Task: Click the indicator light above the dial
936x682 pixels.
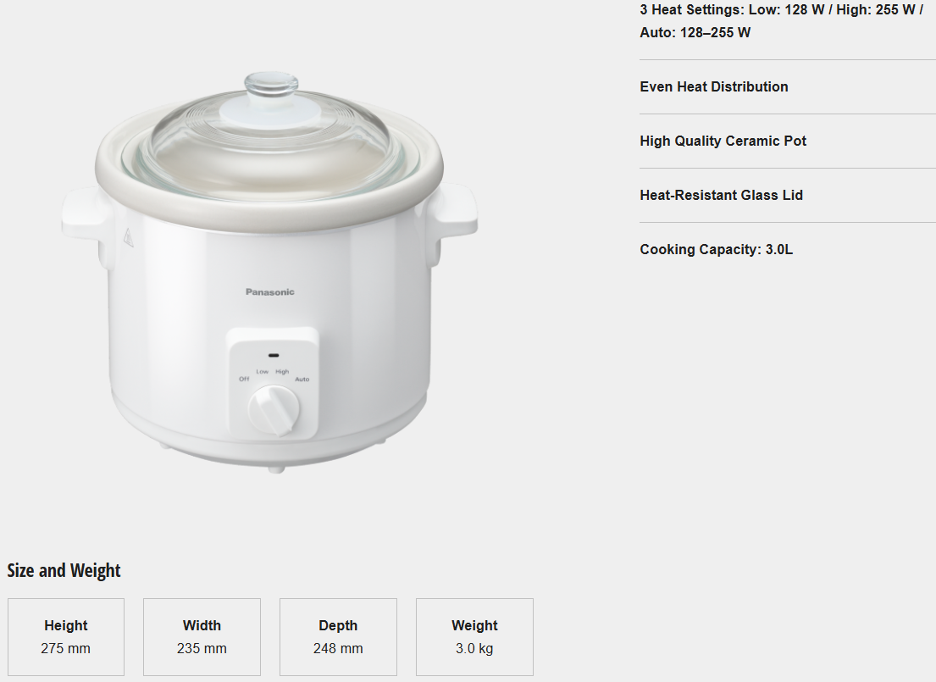Action: pos(274,355)
